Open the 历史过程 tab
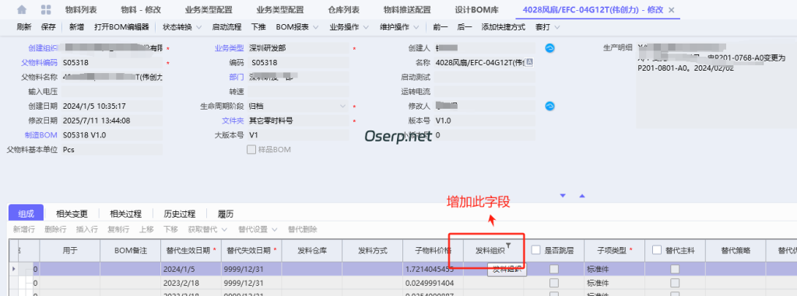This screenshot has height=296, width=797. 180,214
